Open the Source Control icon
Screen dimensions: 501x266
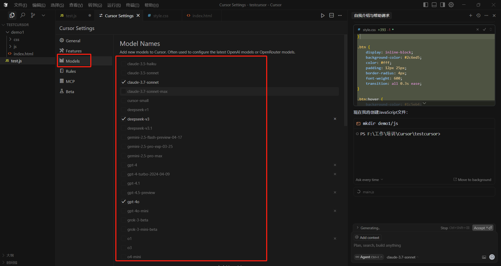click(x=33, y=15)
